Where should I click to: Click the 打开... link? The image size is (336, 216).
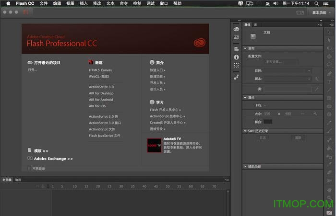[32, 70]
